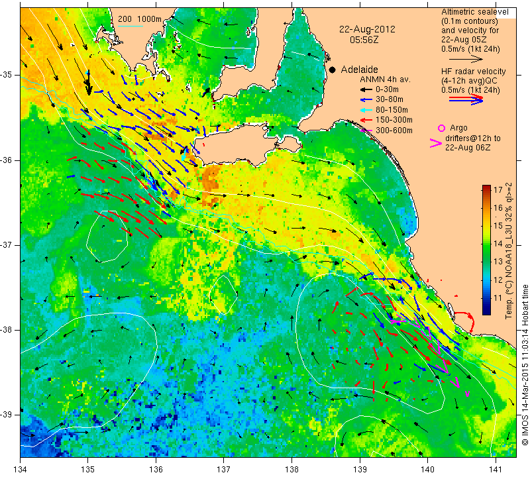The image size is (530, 477).
Task: Click the 14 value on colour bar
Action: click(498, 243)
